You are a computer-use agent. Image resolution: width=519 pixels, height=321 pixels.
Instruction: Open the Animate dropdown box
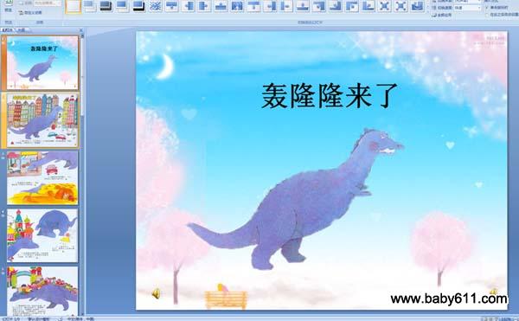(x=48, y=3)
